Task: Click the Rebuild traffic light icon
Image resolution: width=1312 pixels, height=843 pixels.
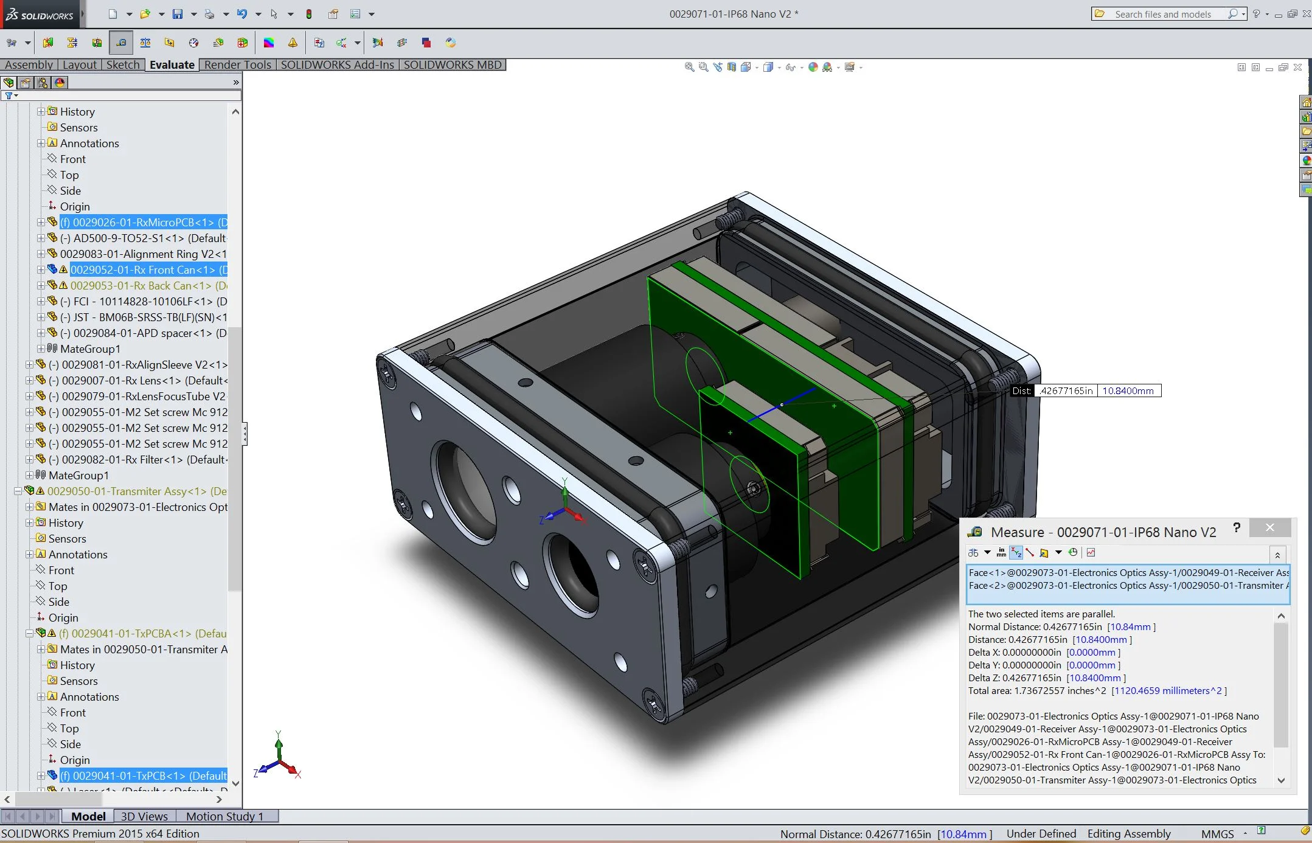Action: (x=309, y=14)
